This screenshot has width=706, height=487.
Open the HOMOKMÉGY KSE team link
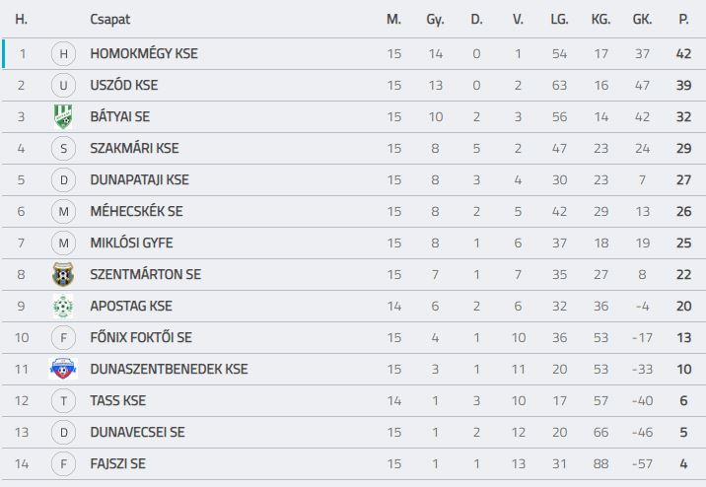tap(144, 53)
